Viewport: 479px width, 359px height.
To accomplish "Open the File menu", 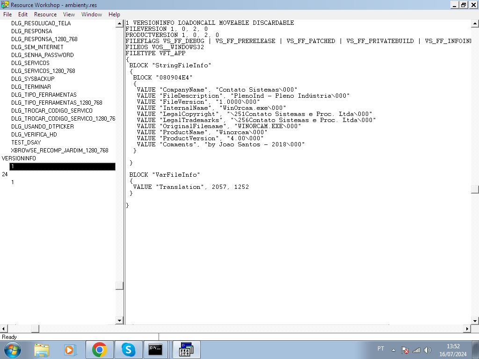I will tap(7, 14).
